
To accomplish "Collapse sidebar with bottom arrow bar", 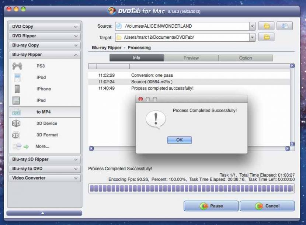I will coord(44,213).
